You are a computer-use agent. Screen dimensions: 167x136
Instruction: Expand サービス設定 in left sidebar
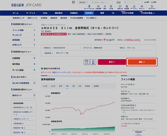[34, 70]
